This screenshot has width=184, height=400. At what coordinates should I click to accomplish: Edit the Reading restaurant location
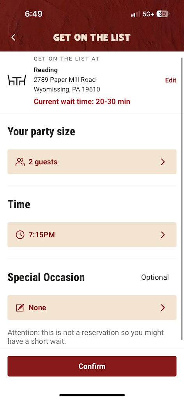pyautogui.click(x=170, y=80)
